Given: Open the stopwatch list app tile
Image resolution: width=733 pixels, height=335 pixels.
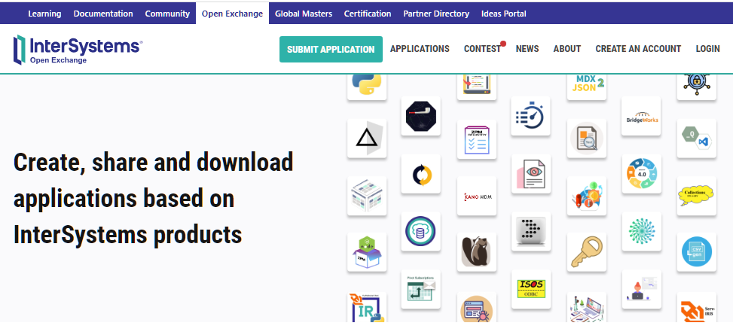Looking at the screenshot, I should [530, 116].
